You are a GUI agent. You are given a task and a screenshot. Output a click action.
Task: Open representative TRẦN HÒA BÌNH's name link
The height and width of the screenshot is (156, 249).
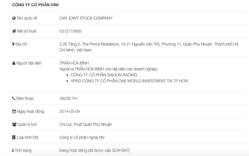(x=74, y=63)
